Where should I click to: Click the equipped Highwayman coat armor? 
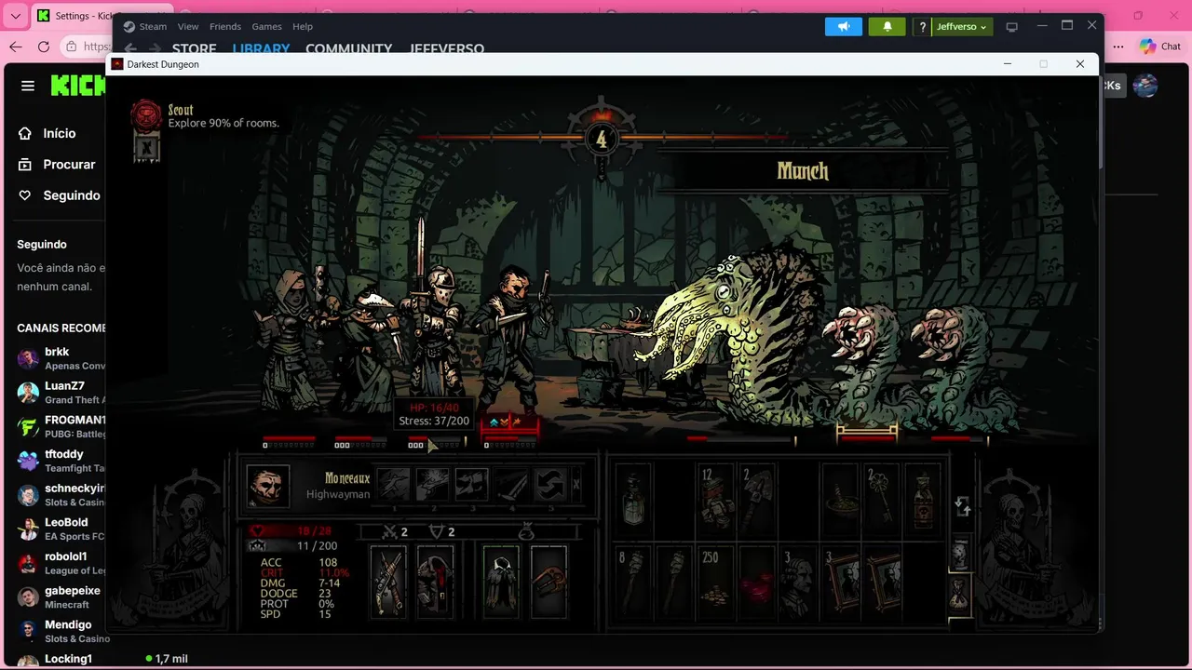tap(435, 582)
